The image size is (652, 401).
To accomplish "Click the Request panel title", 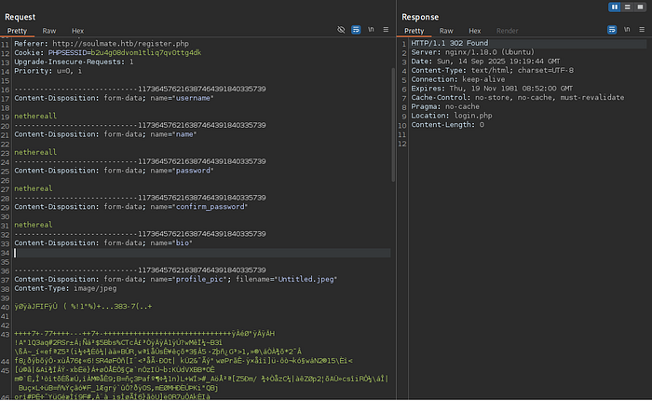I will [20, 17].
